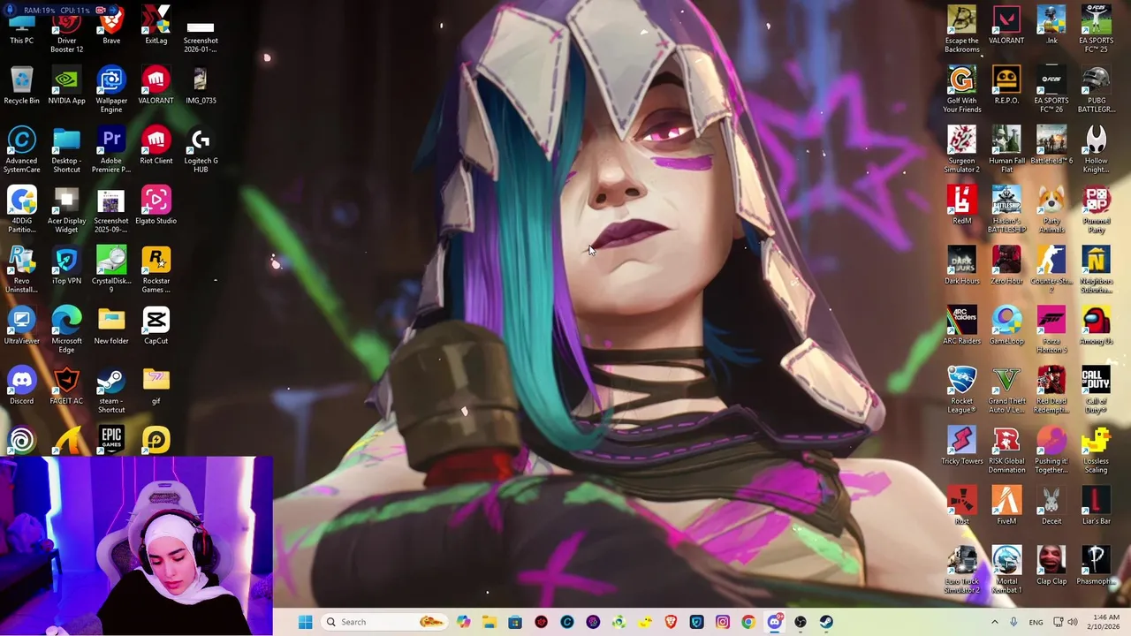
Task: Open ARC Raiders shortcut
Action: (961, 327)
